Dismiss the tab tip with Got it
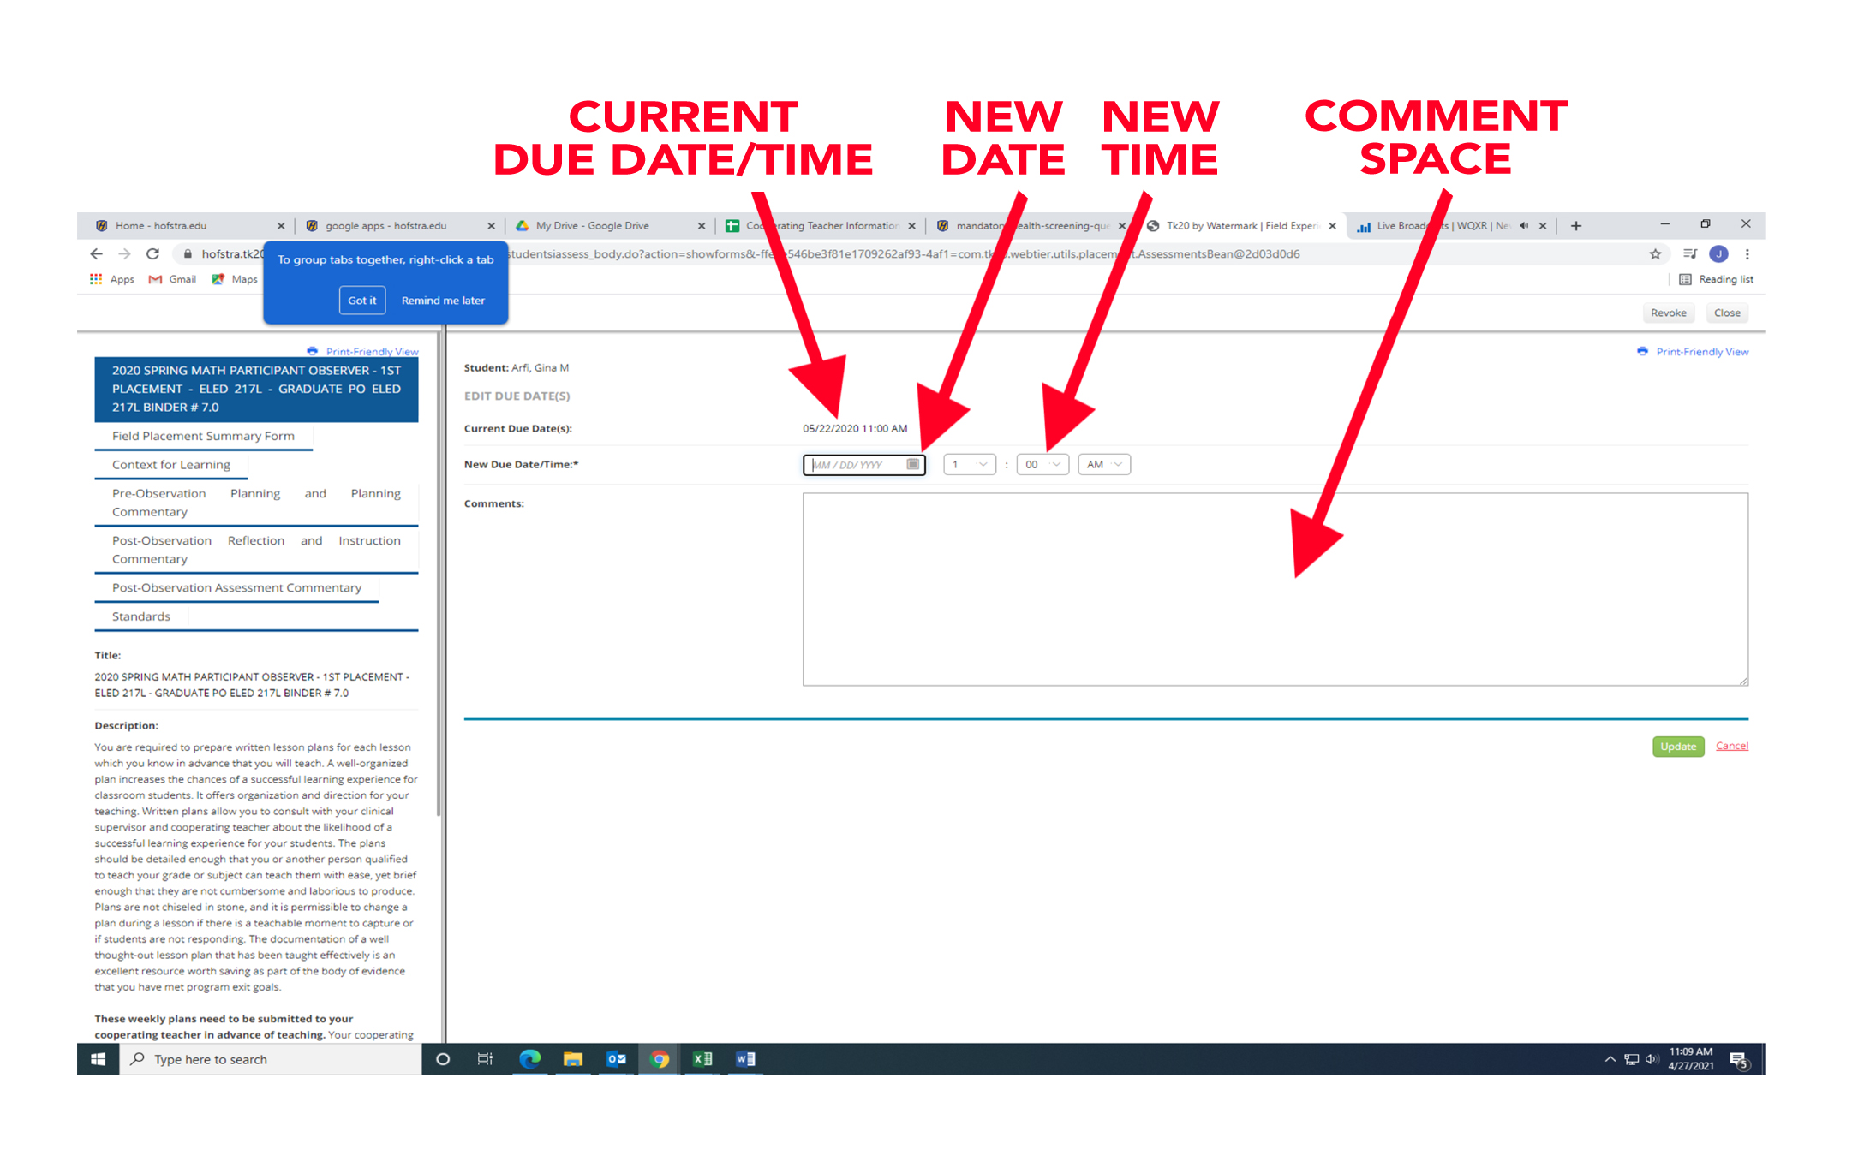The width and height of the screenshot is (1852, 1173). click(361, 300)
